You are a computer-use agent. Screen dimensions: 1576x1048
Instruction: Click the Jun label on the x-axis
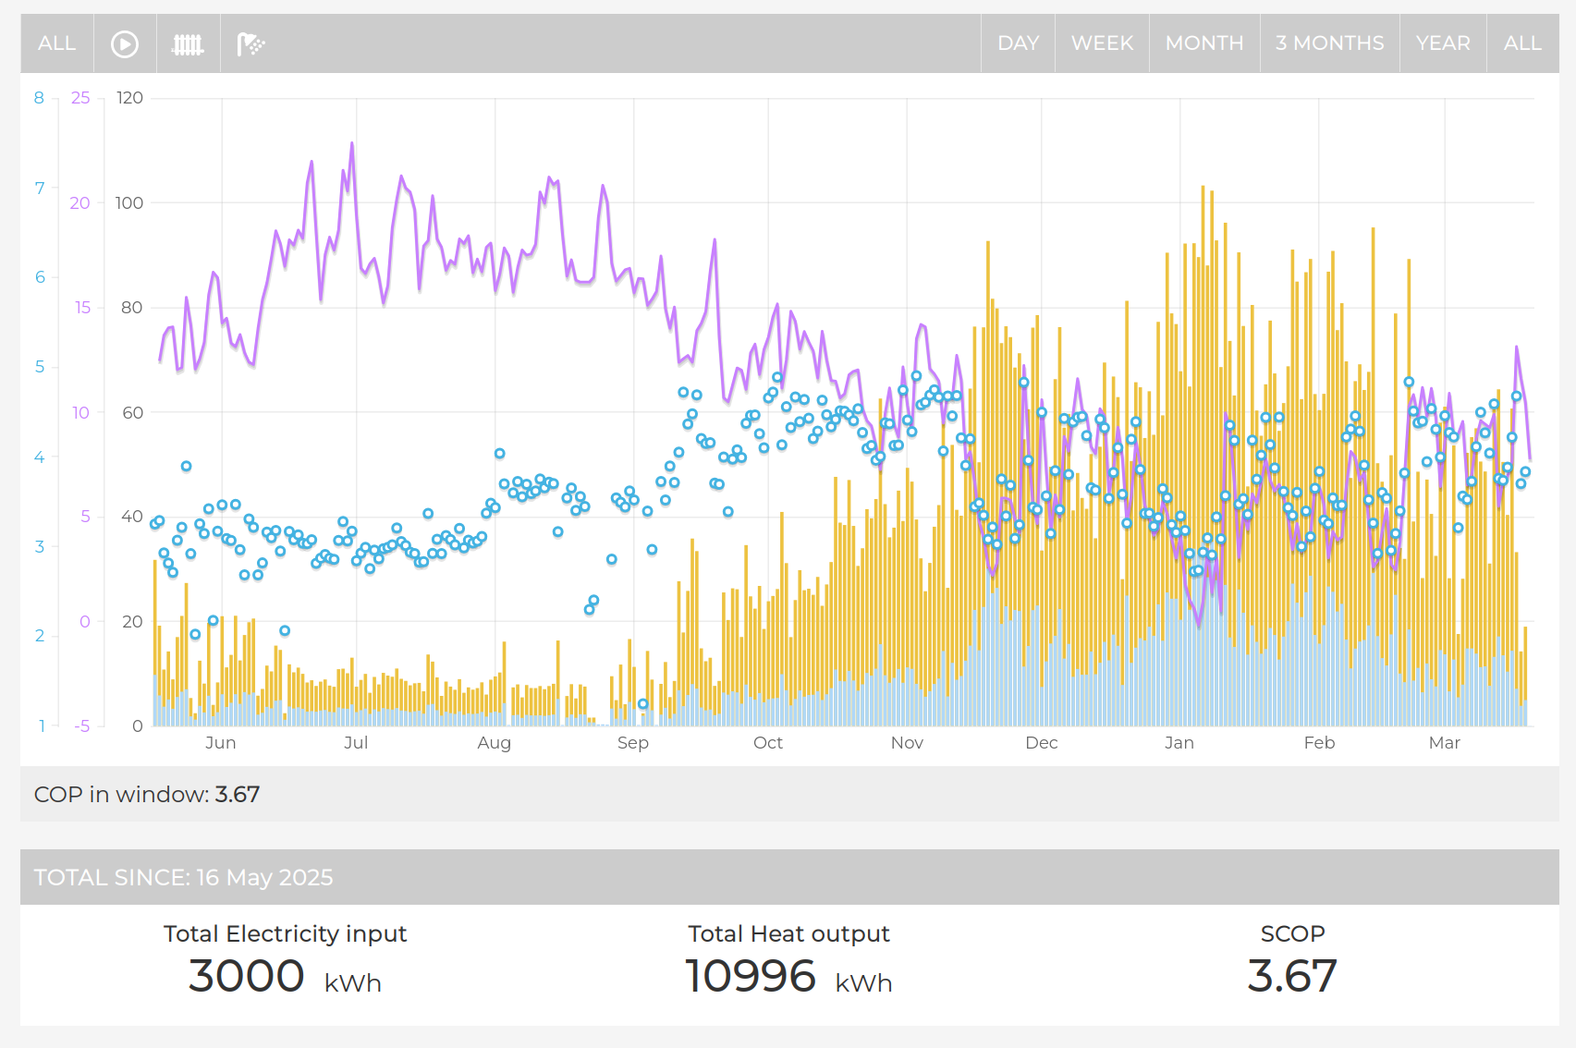click(x=220, y=743)
